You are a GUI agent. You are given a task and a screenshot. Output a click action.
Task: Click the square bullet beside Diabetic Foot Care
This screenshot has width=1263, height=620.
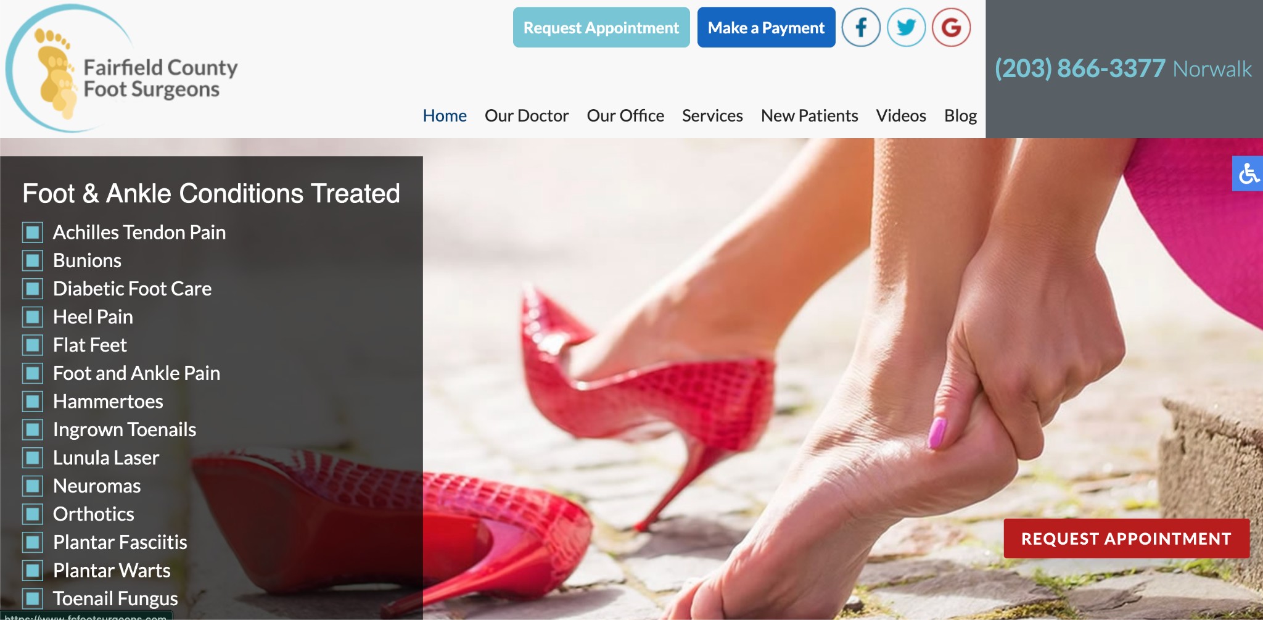(x=33, y=289)
